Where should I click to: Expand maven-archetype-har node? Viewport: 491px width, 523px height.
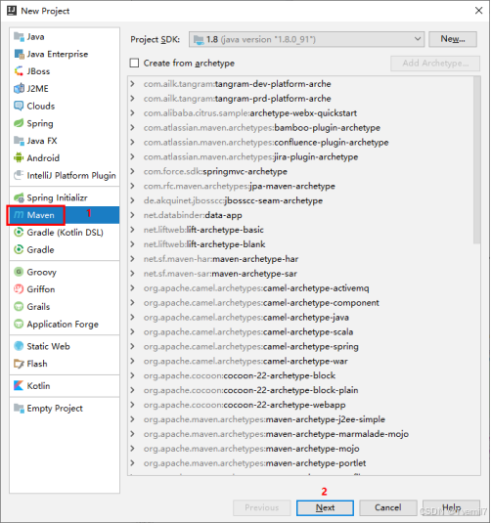coord(132,259)
